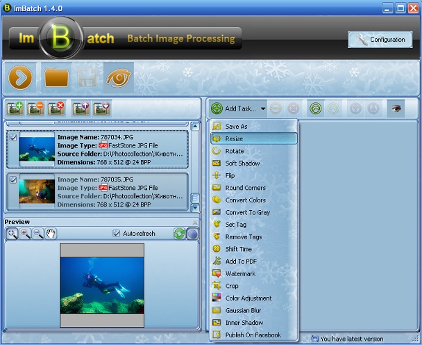This screenshot has height=345, width=422.
Task: Click the image icon with red X
Action: [x=56, y=109]
